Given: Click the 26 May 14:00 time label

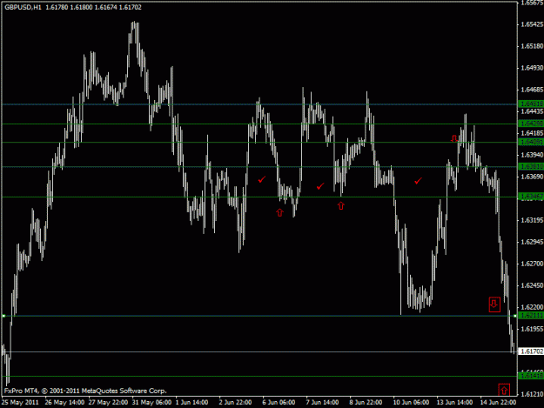Looking at the screenshot, I should point(64,403).
